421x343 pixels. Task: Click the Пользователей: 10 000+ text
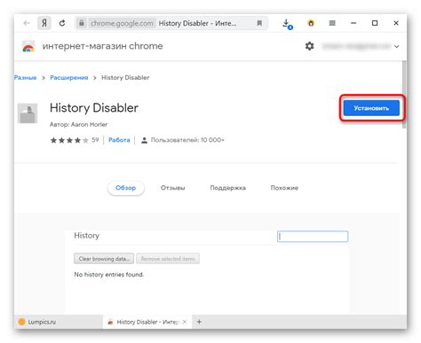[187, 140]
